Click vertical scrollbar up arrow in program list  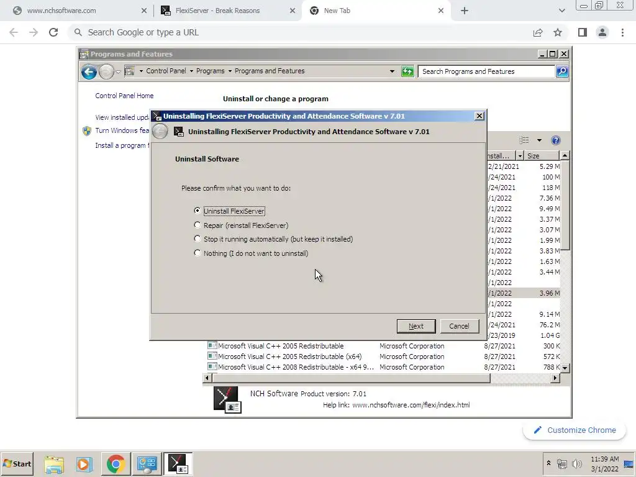click(x=565, y=155)
